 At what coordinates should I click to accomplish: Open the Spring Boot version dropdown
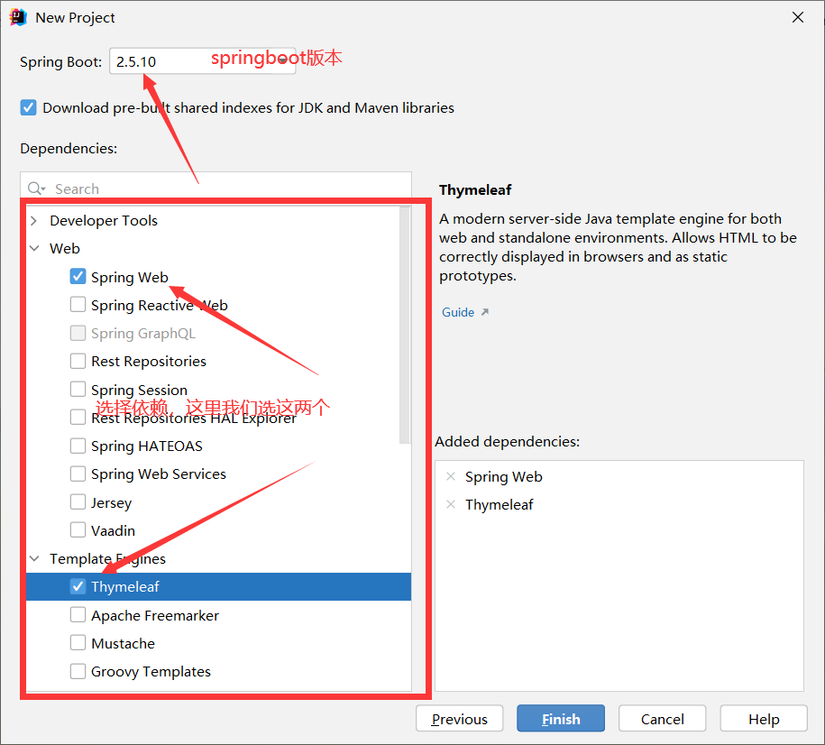[x=203, y=61]
